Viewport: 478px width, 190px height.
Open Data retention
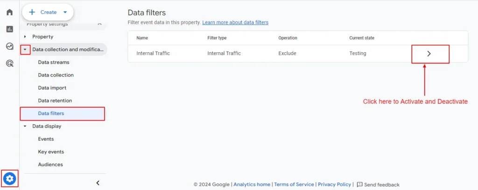point(55,101)
